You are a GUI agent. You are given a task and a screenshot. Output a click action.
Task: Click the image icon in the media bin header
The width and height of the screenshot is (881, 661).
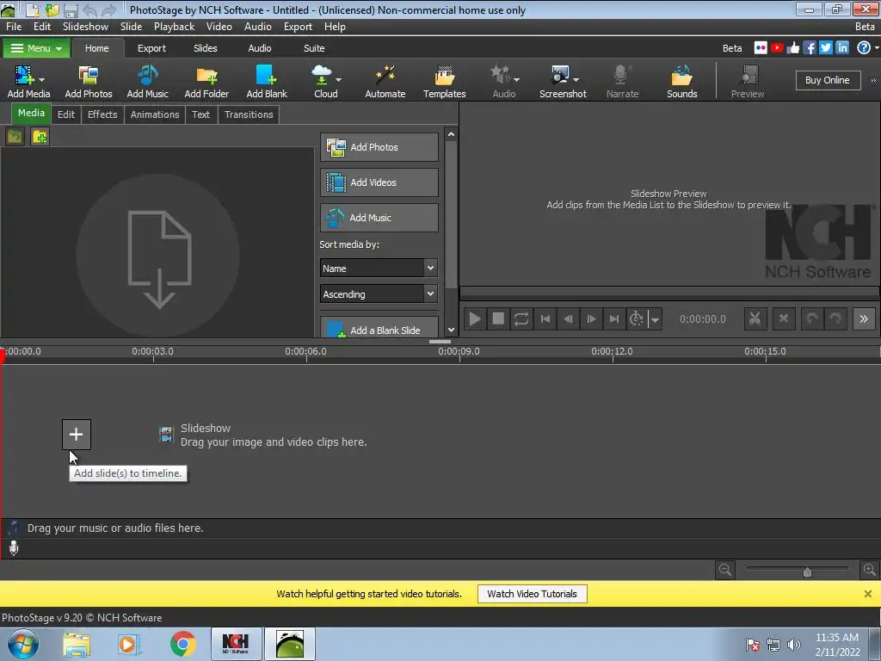[15, 137]
